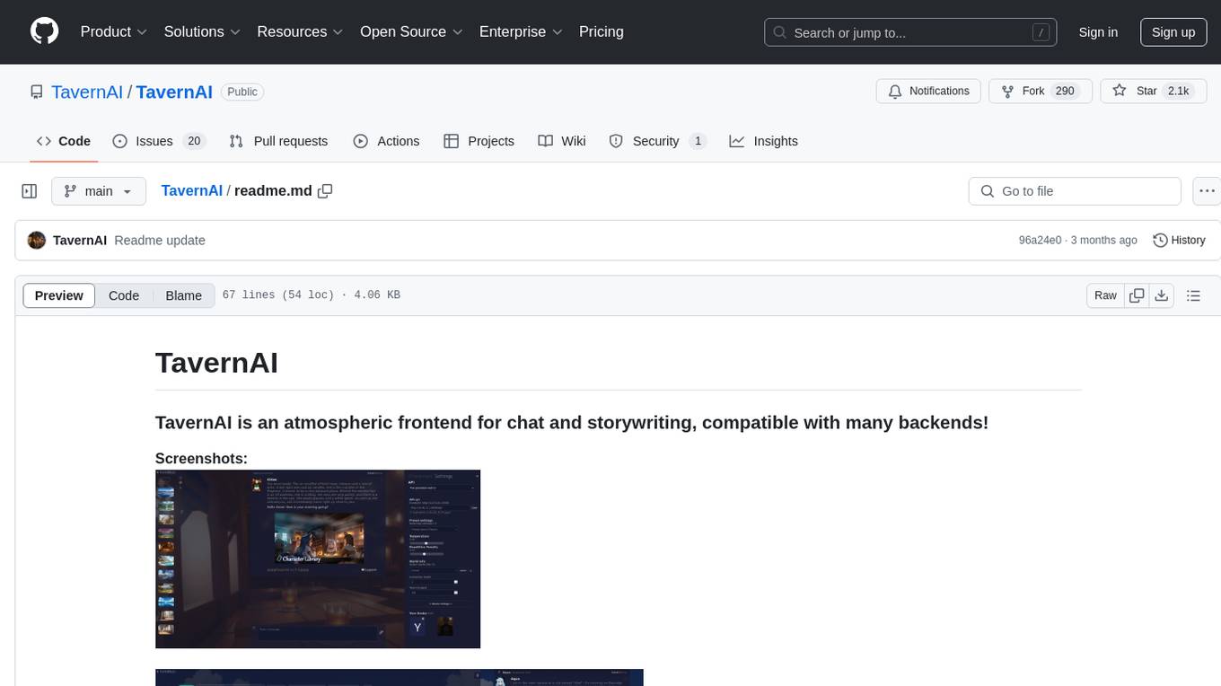This screenshot has width=1221, height=686.
Task: Click the 20 issues counter badge
Action: point(194,141)
